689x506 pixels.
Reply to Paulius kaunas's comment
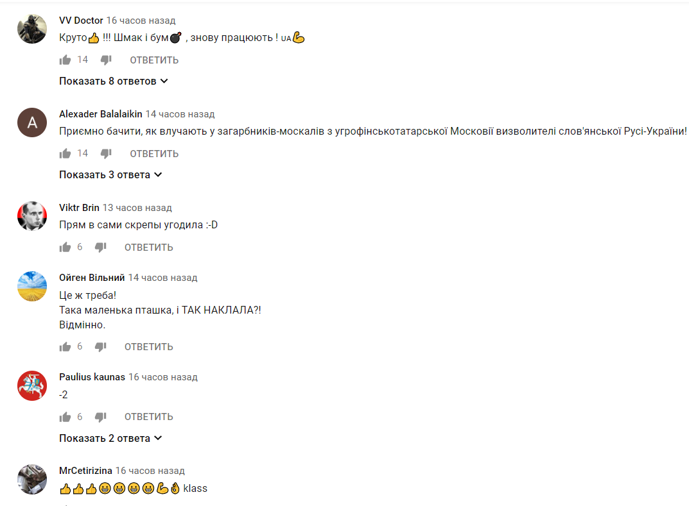point(148,417)
